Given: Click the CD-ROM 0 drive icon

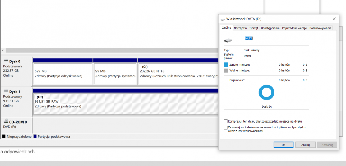Looking at the screenshot, I should (x=6, y=121).
